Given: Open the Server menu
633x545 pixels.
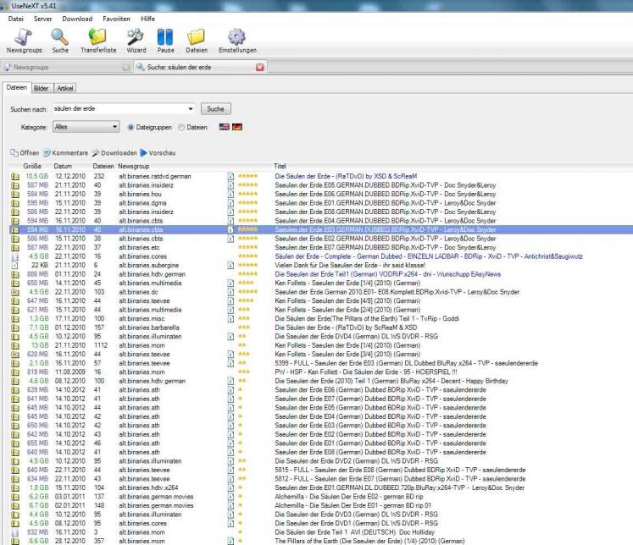Looking at the screenshot, I should [x=42, y=18].
